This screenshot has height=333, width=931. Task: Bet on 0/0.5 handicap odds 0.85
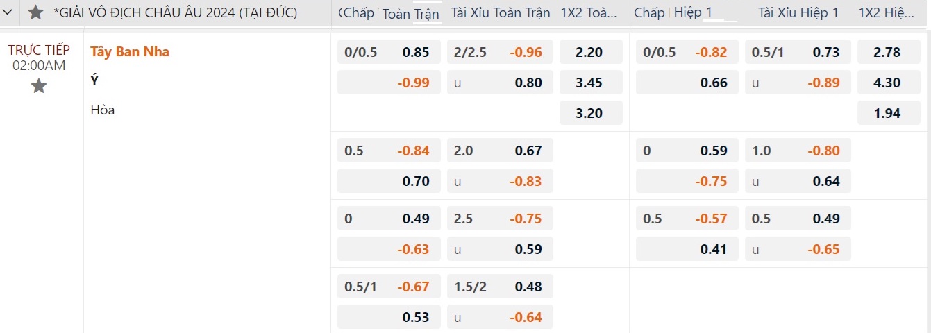point(389,52)
